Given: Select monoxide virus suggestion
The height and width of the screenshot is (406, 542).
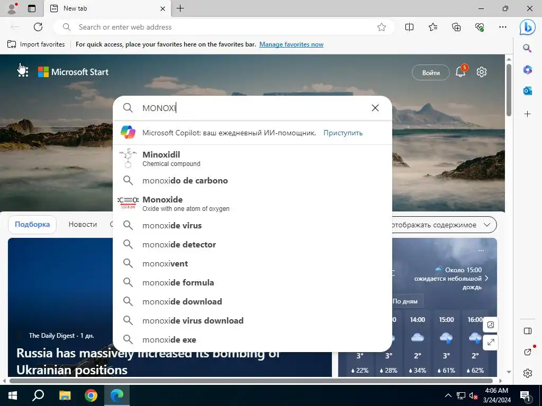Looking at the screenshot, I should point(252,225).
